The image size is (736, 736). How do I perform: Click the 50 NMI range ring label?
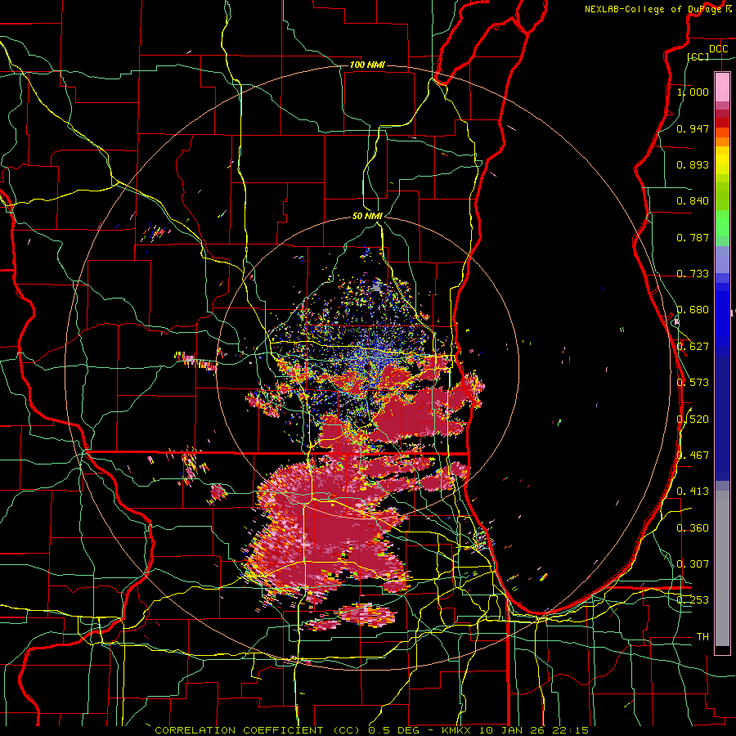click(367, 217)
